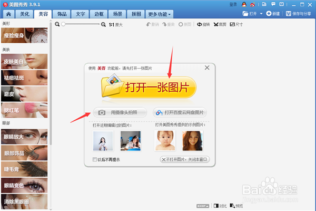This screenshot has width=316, height=211.
Task: Click the QQ penguin icon
Action: pos(244,4)
